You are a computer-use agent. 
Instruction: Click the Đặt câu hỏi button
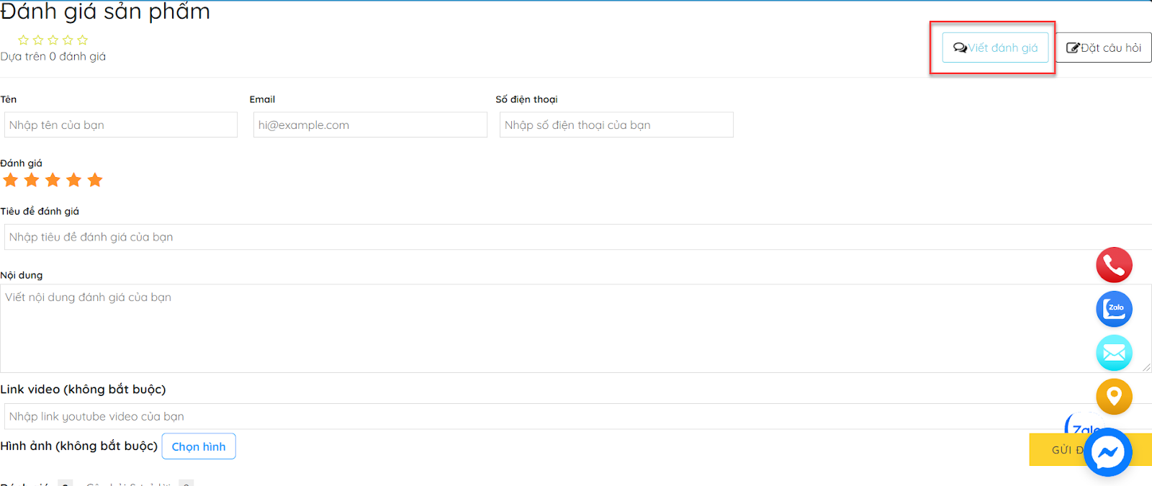click(x=1104, y=48)
